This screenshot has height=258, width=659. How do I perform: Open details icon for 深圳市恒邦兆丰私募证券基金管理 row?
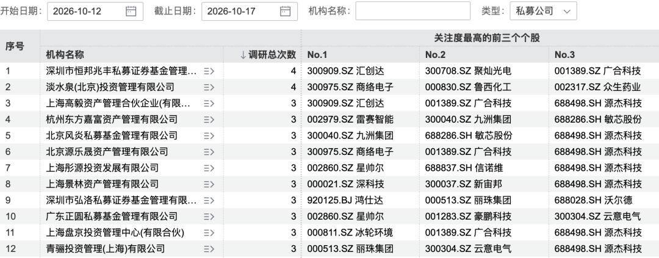click(x=209, y=71)
